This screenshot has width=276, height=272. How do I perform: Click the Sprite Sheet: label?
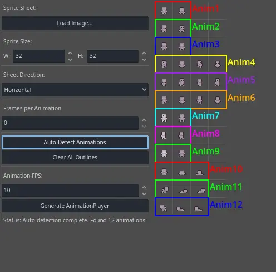point(20,8)
